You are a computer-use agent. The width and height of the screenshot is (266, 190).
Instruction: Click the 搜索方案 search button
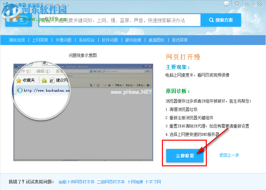pyautogui.click(x=221, y=20)
